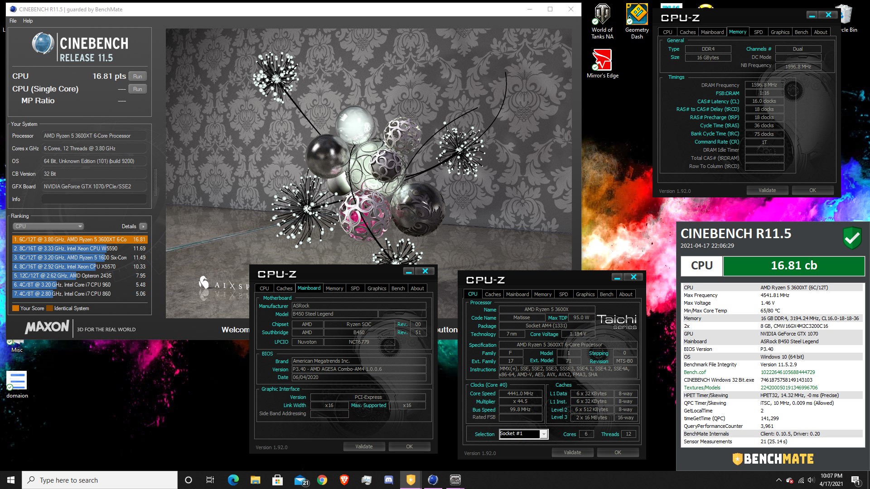Click Validate in Mainboard CPU-Z window
The height and width of the screenshot is (489, 870).
coord(364,446)
